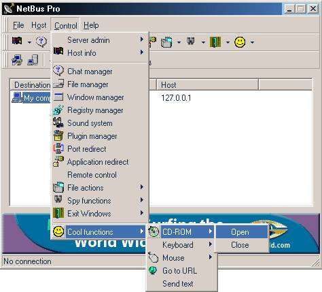Click the Go to URL globe icon
This screenshot has height=292, width=322.
click(x=153, y=270)
